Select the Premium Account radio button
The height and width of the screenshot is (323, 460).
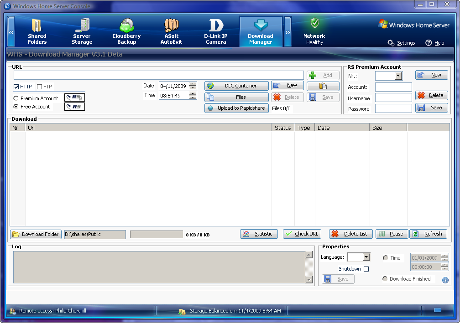click(16, 98)
